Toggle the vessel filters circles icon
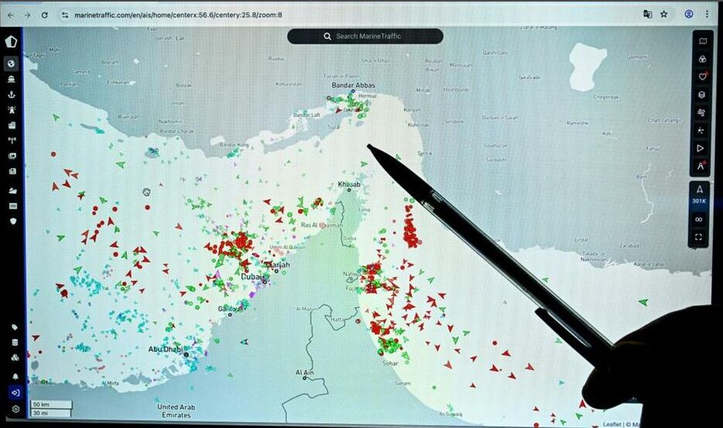Screen dimensions: 723x428 tap(701, 59)
